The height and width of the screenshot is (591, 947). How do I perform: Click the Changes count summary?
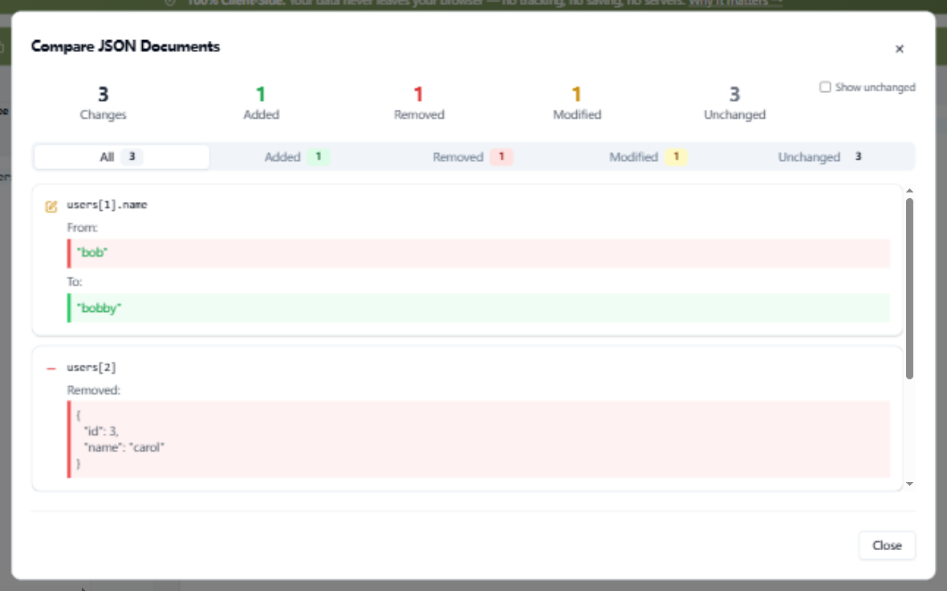(103, 103)
